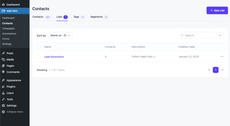230x126 pixels.
Task: Open the Plugins menu label
Action: (x=11, y=87)
